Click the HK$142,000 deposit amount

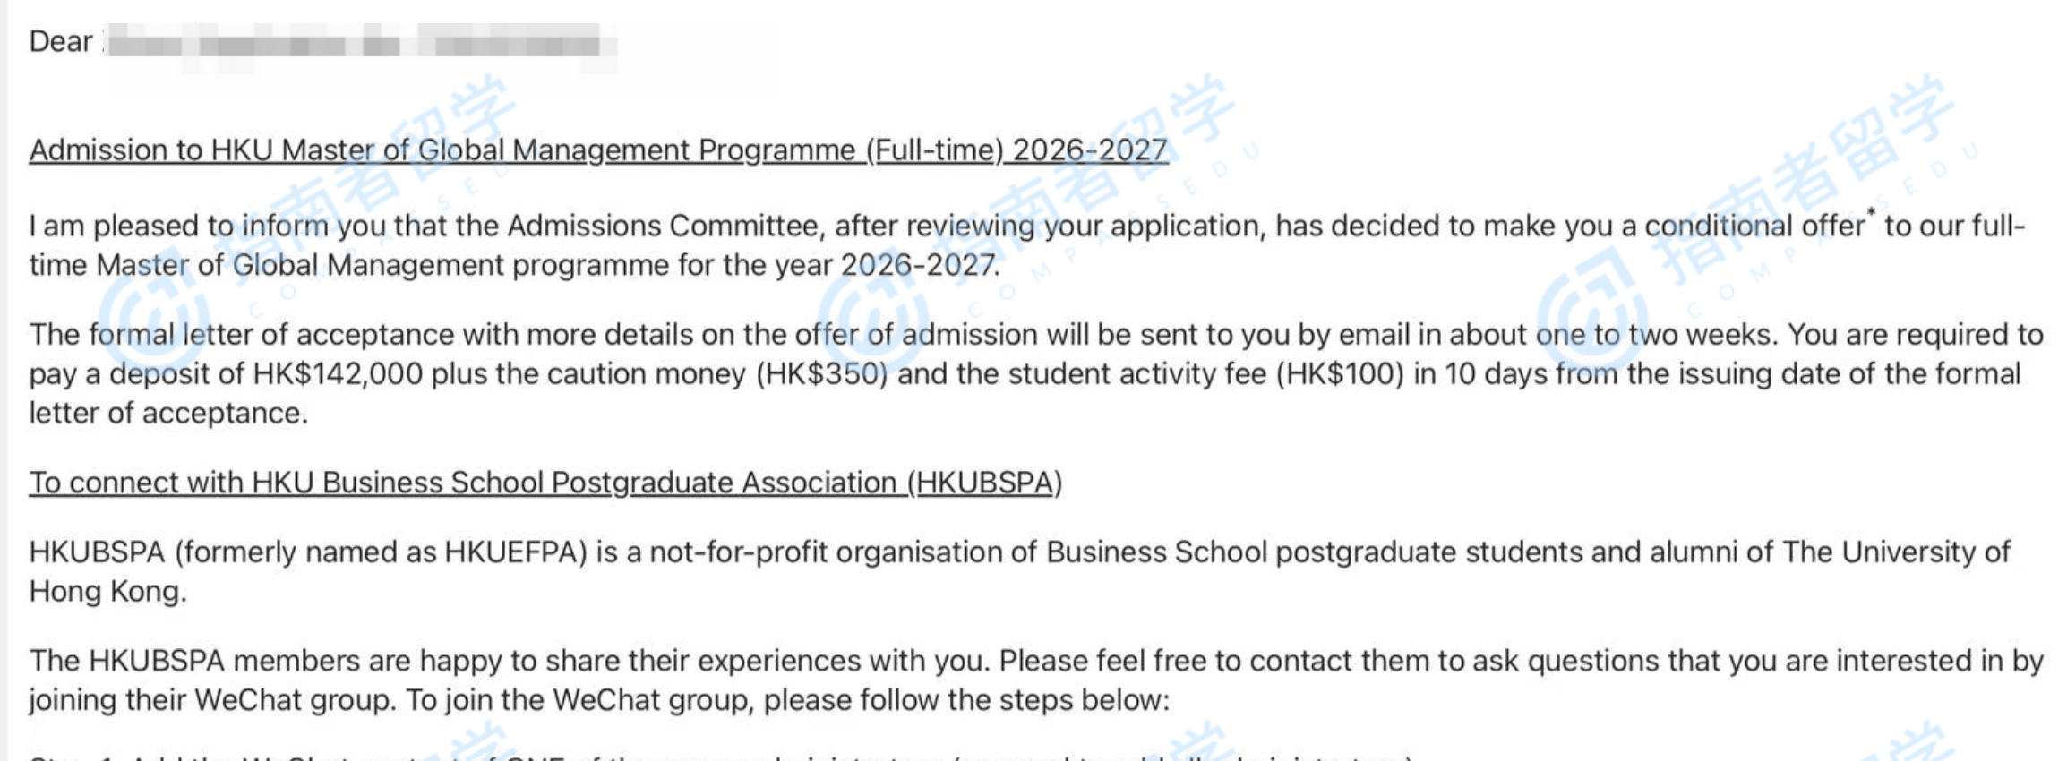[338, 374]
